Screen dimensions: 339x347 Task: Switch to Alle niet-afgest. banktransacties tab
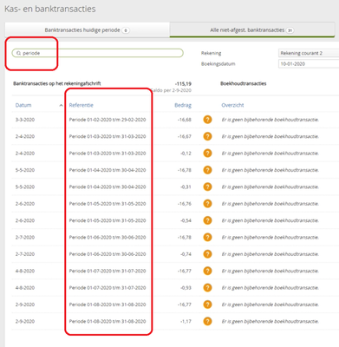[x=251, y=30]
